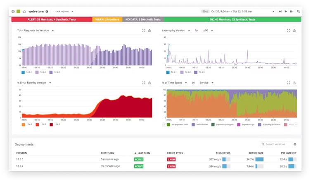
Task: Expand Total Requests by Version graph fullscreen
Action: pos(144,30)
